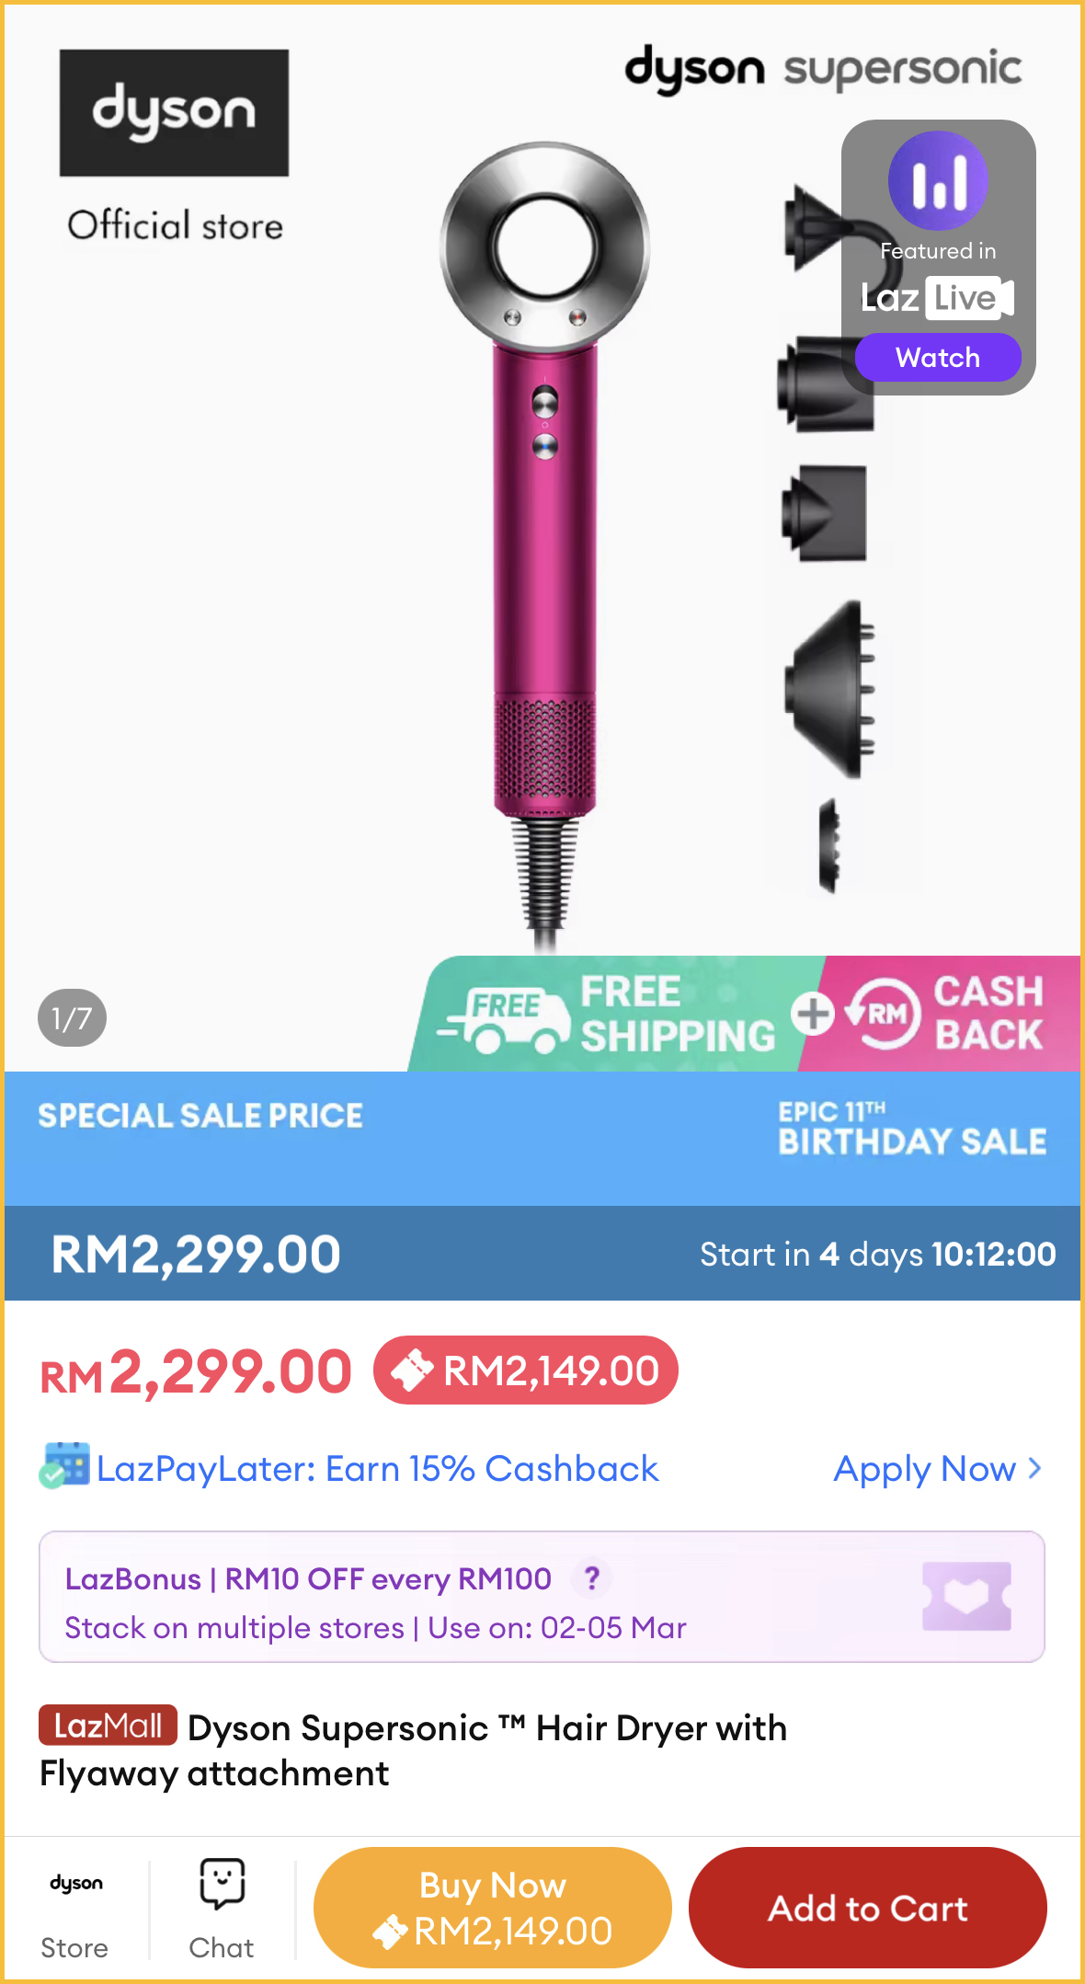Open the LazBonus RM10 OFF voucher panel

coord(542,1597)
